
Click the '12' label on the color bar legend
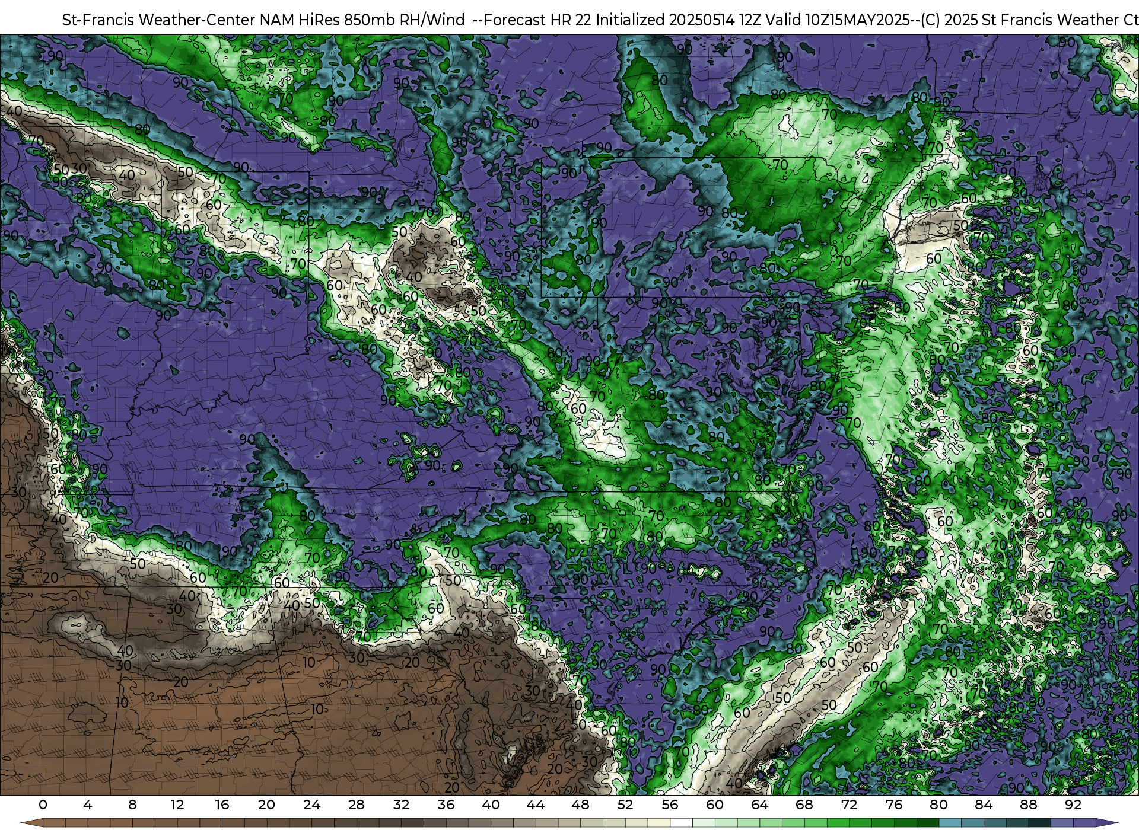pyautogui.click(x=177, y=805)
